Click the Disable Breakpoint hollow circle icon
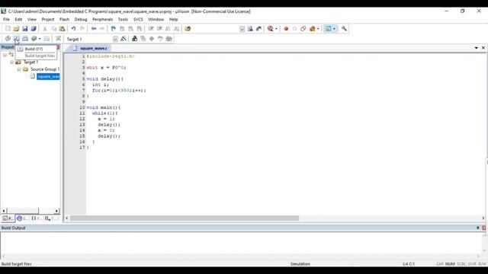The height and width of the screenshot is (274, 488). pos(294,29)
